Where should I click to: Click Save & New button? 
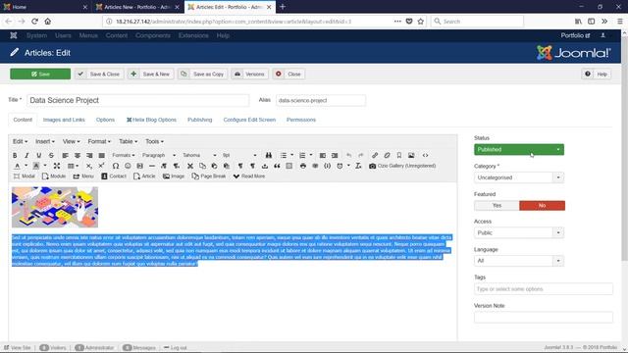pyautogui.click(x=150, y=75)
